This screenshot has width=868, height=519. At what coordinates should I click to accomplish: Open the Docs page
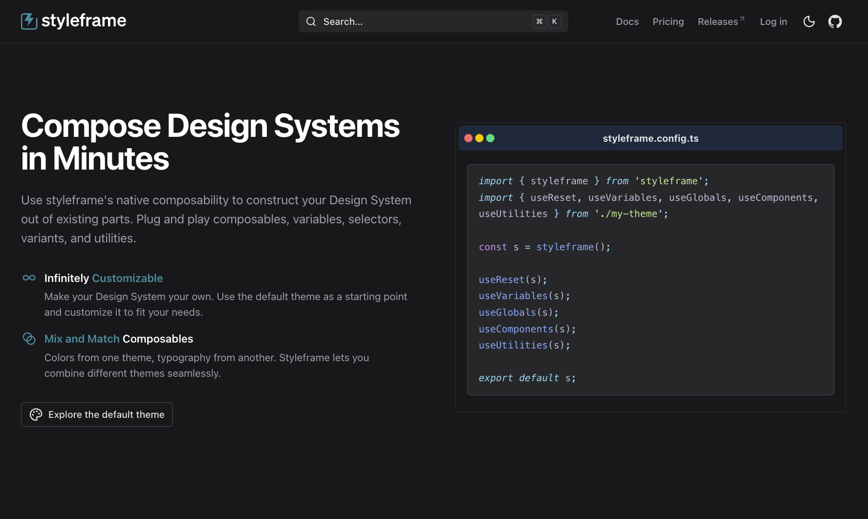[x=627, y=22]
